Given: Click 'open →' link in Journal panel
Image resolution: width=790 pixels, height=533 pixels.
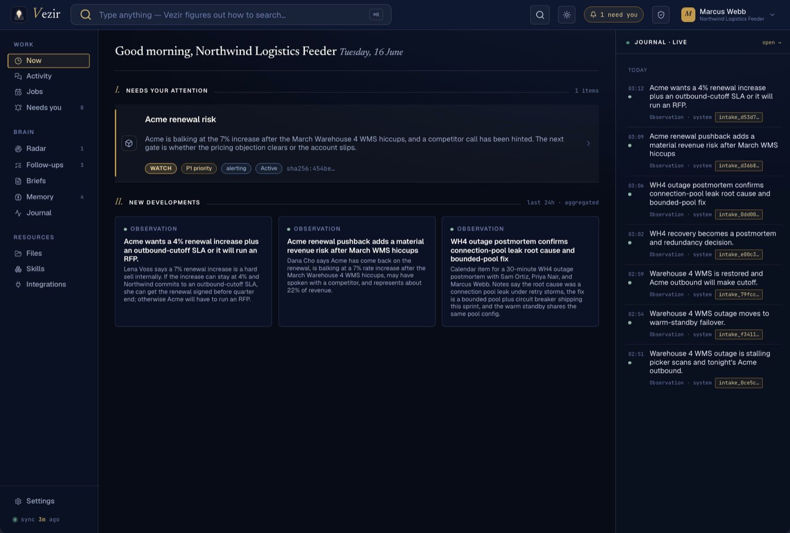Looking at the screenshot, I should 772,42.
